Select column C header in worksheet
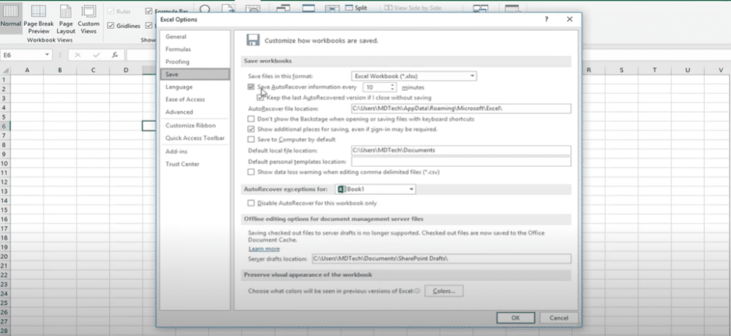This screenshot has width=731, height=336. tap(93, 70)
